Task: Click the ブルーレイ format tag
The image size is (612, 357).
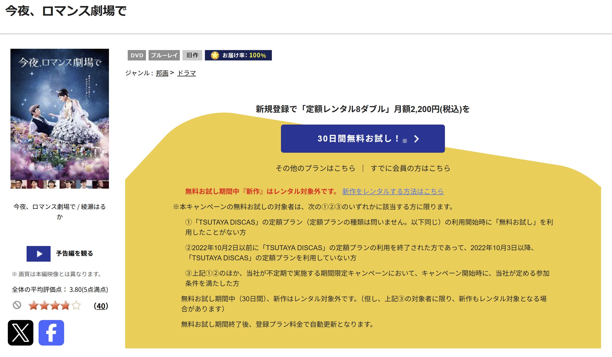Action: [164, 55]
